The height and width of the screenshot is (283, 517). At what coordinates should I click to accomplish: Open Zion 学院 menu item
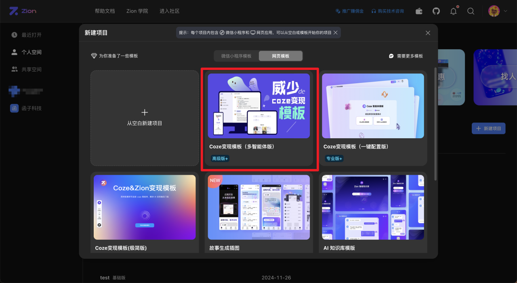[x=137, y=11]
